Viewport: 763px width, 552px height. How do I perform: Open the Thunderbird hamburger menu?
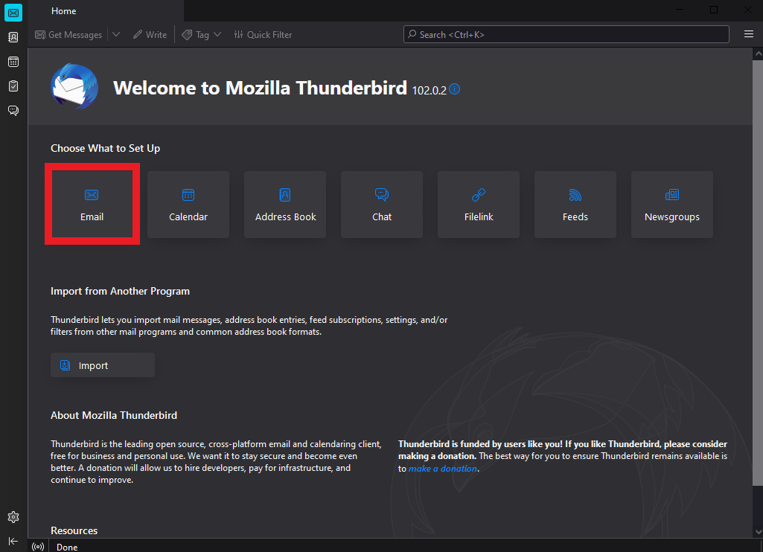(x=749, y=34)
